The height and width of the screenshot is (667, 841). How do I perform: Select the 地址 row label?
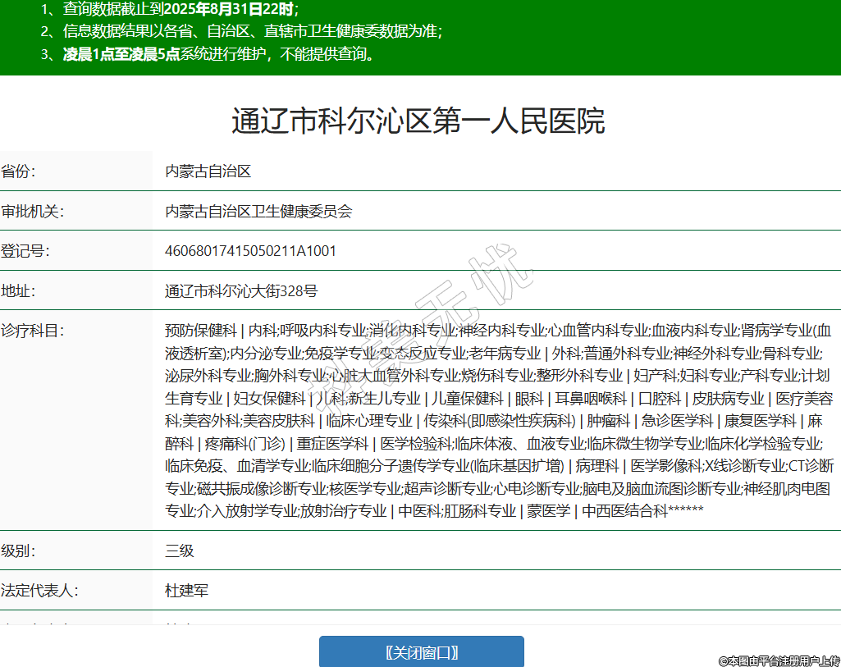tap(19, 291)
